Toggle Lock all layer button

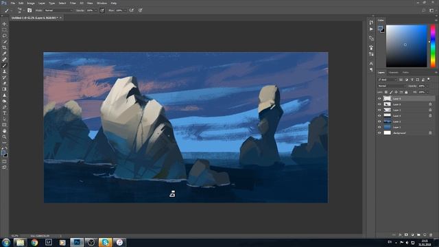(406, 92)
